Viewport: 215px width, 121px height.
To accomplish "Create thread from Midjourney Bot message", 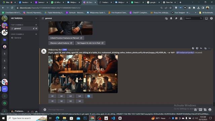I will pyautogui.click(x=205, y=48).
